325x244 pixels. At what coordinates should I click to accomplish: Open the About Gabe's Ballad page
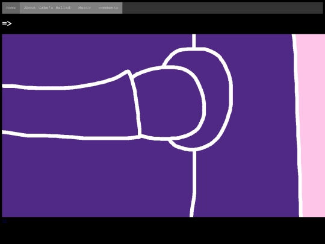pos(47,8)
